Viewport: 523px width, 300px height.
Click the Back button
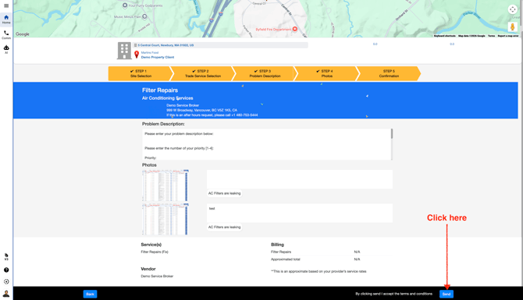click(x=90, y=294)
